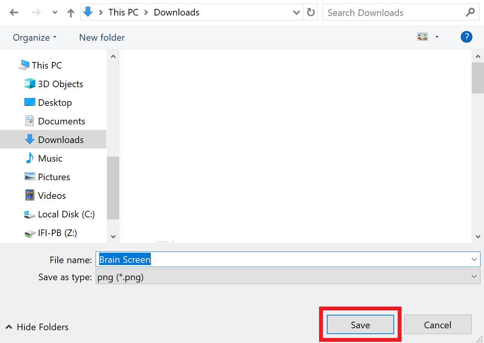Open the Pictures folder from the sidebar
Viewport: 484px width, 343px height.
[x=54, y=176]
